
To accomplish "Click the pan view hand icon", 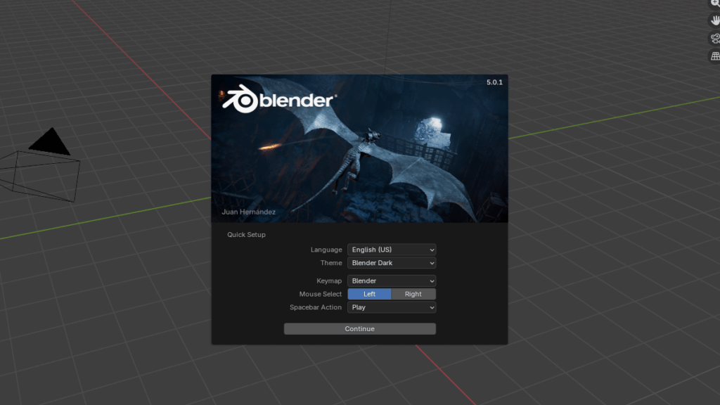I will click(715, 20).
